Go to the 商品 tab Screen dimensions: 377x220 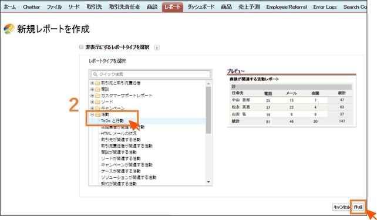tap(226, 7)
